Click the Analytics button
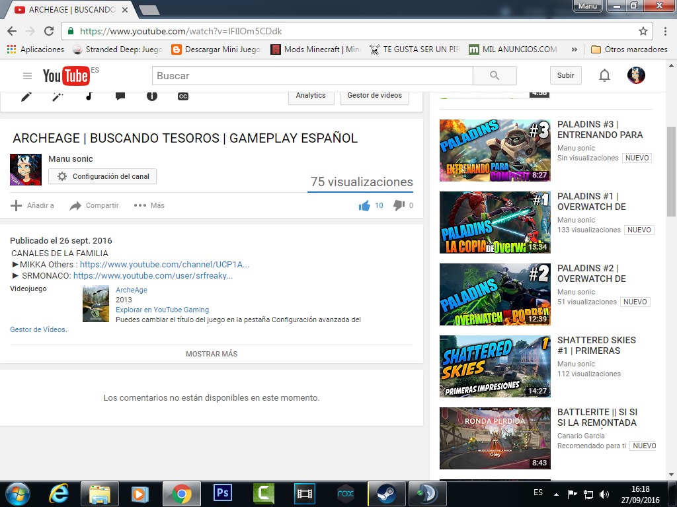 tap(311, 96)
